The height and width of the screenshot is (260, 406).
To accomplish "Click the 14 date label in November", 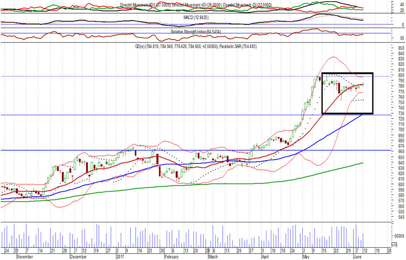I will click(x=41, y=251).
